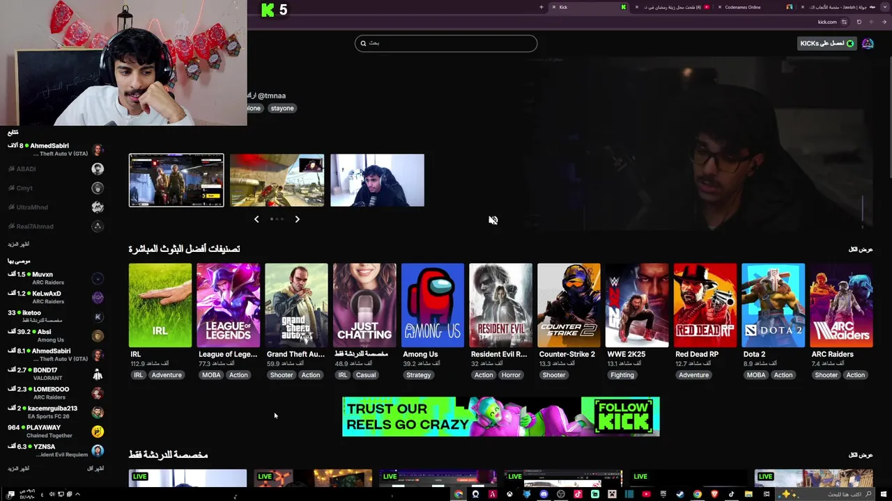View all Just Chatting streams link
Image resolution: width=892 pixels, height=501 pixels.
point(861,455)
